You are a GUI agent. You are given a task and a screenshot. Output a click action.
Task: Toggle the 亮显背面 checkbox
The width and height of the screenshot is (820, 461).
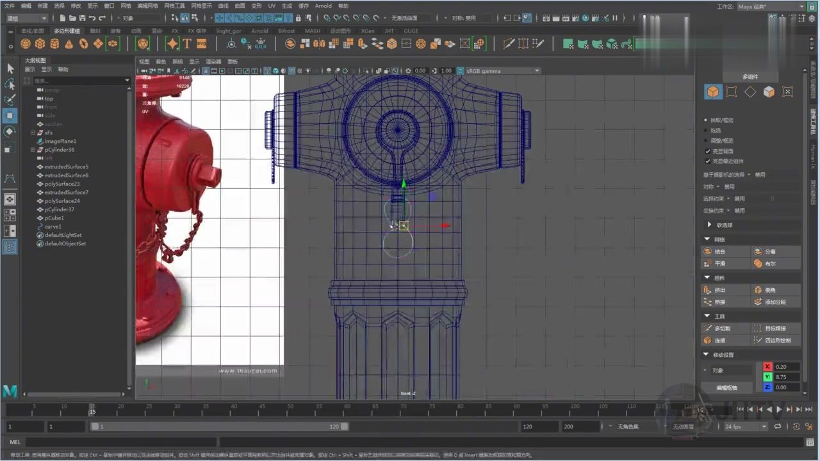(x=707, y=151)
